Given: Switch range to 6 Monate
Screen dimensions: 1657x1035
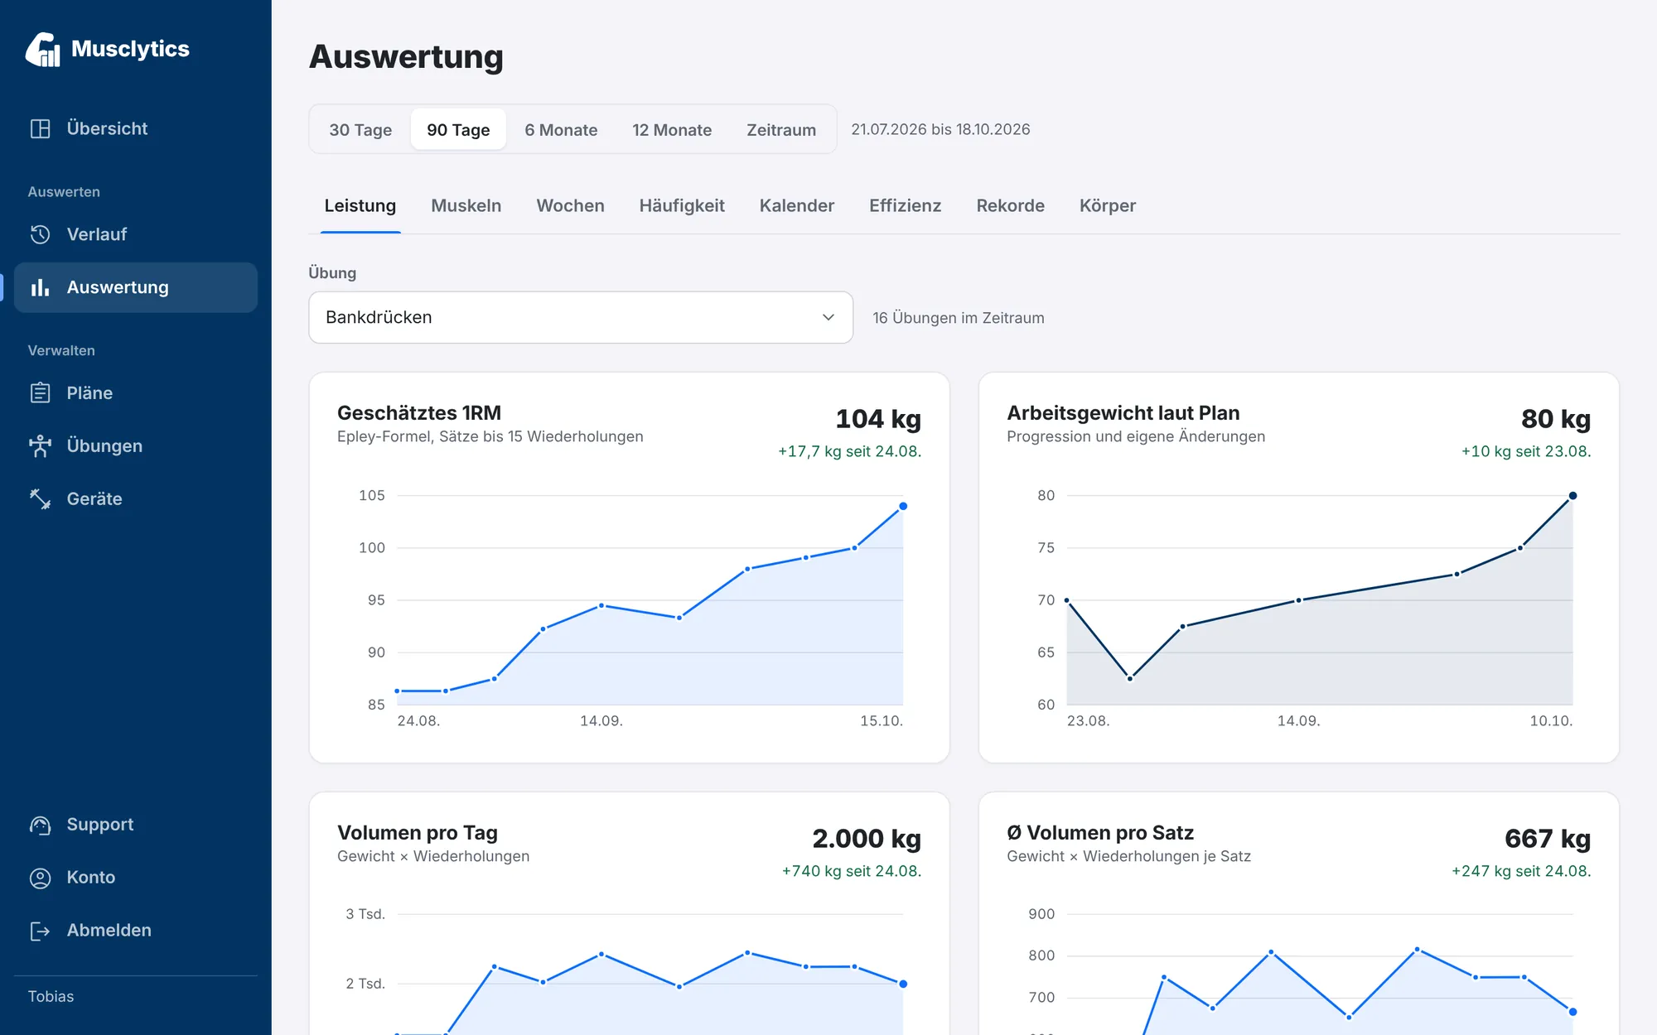Looking at the screenshot, I should (x=561, y=129).
